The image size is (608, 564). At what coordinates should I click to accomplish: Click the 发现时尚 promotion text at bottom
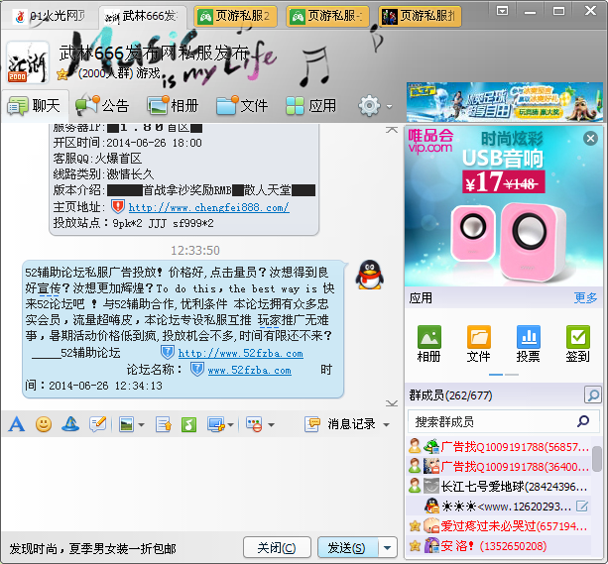click(92, 548)
